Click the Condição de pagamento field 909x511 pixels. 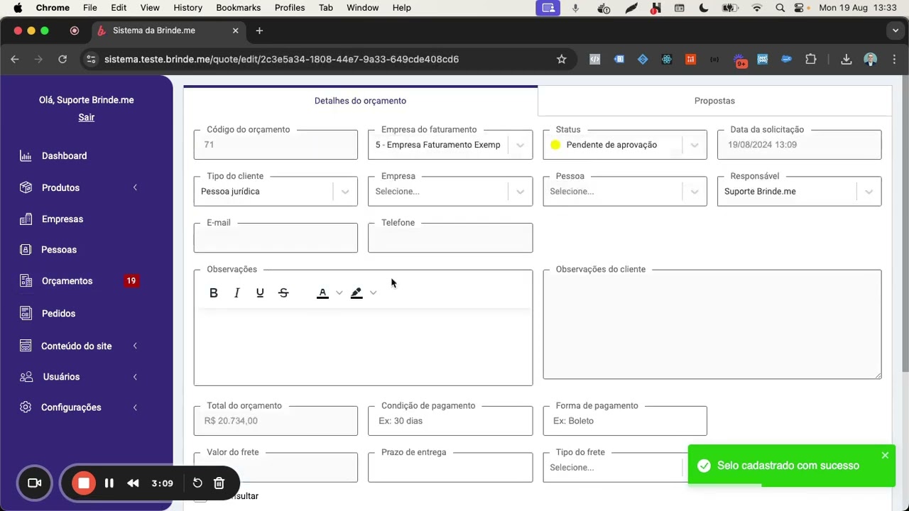pos(450,421)
